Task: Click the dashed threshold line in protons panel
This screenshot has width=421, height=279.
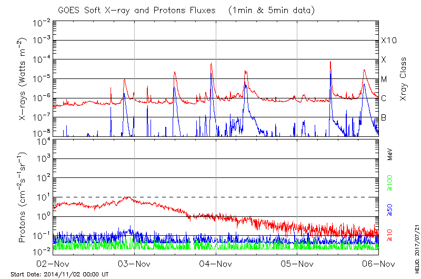Action: pos(263,197)
